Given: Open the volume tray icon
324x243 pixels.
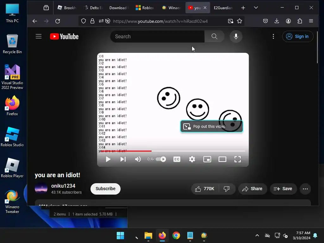Looking at the screenshot, I should [285, 235].
